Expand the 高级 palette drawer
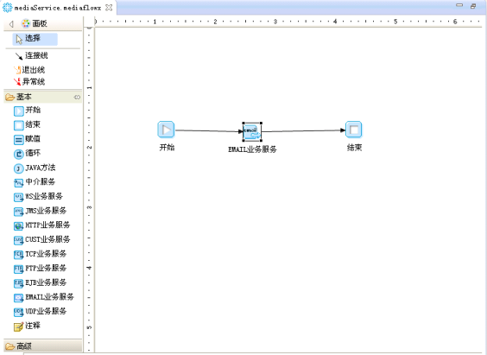 (x=43, y=346)
